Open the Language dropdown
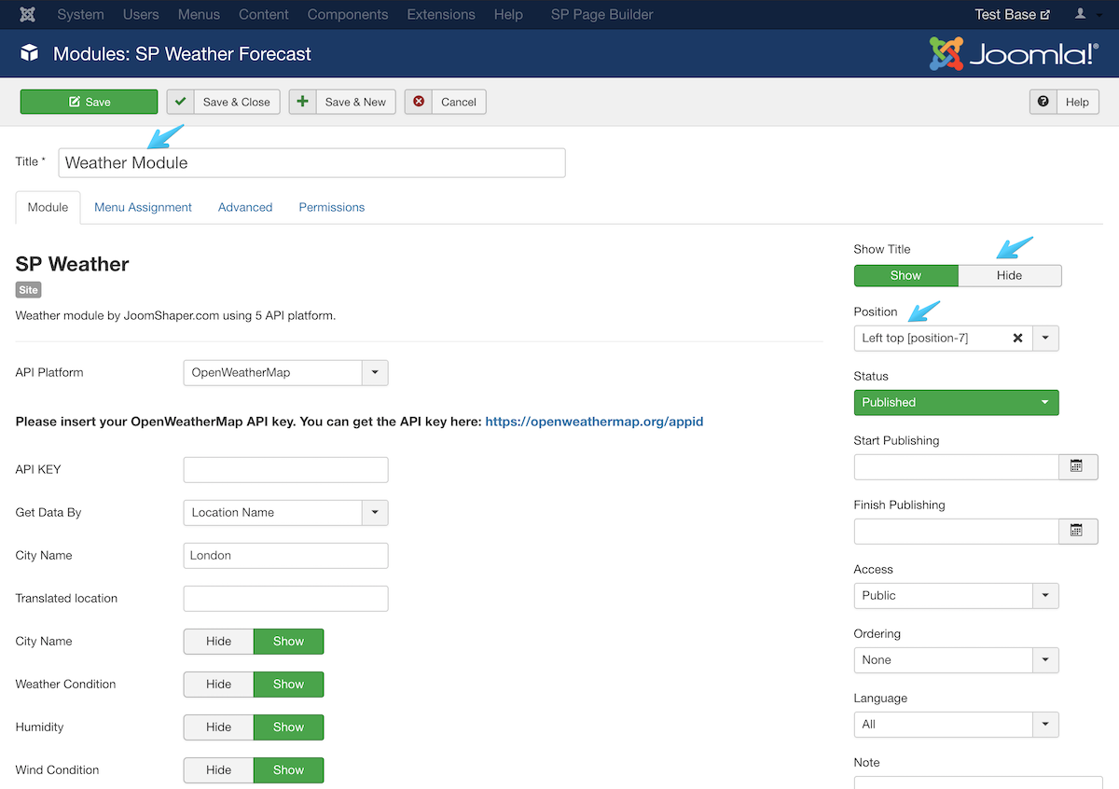 (956, 724)
